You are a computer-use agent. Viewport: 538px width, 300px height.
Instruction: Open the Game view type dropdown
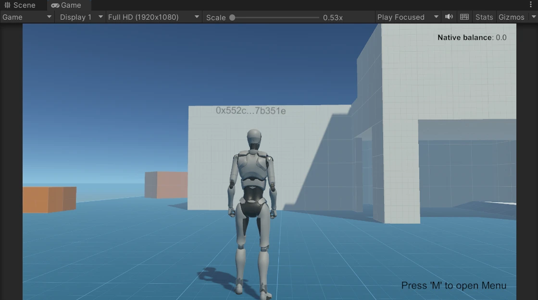pyautogui.click(x=27, y=17)
